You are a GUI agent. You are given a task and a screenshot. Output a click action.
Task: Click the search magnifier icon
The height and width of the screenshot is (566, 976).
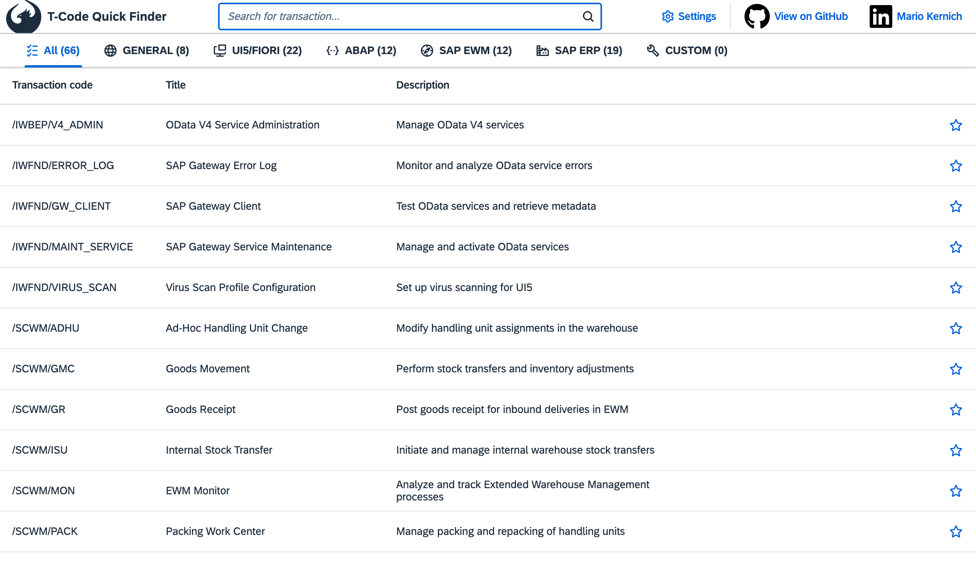point(587,16)
